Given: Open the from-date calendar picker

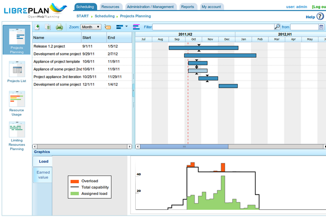Looking at the screenshot, I should click(321, 27).
